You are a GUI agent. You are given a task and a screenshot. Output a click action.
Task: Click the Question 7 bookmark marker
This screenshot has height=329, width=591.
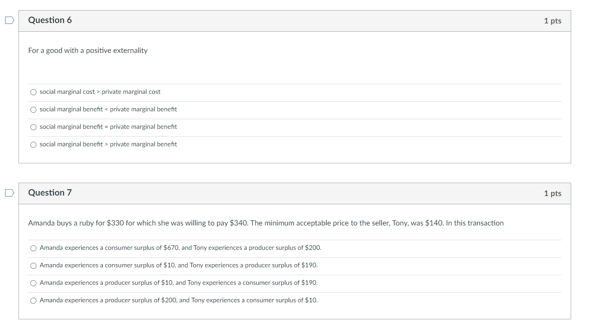coord(8,193)
